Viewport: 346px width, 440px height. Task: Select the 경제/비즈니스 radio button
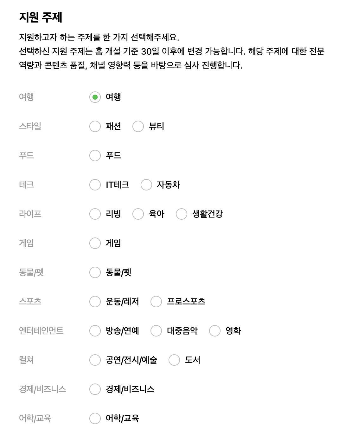95,390
